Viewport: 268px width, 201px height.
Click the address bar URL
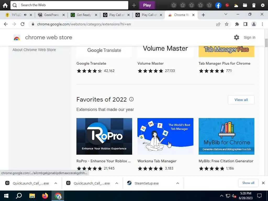pyautogui.click(x=84, y=24)
